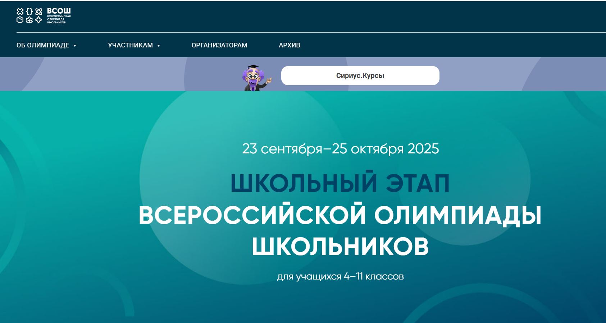Screen dimensions: 606x323
Task: Click the ШКОЛЬНИКОВ heading line
Action: (x=340, y=246)
